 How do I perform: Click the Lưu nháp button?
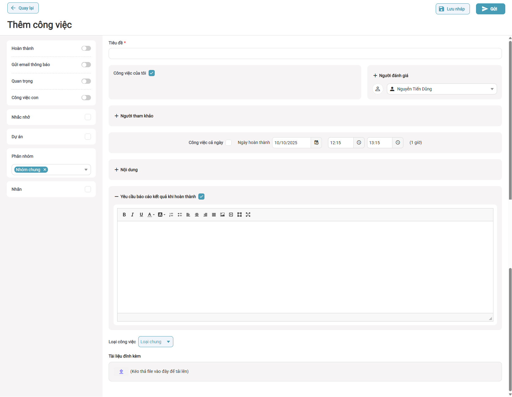point(453,9)
